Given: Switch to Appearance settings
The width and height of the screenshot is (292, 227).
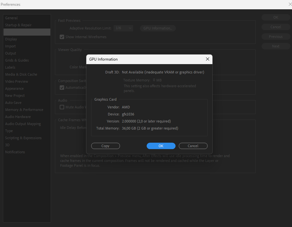Looking at the screenshot, I should [x=14, y=88].
